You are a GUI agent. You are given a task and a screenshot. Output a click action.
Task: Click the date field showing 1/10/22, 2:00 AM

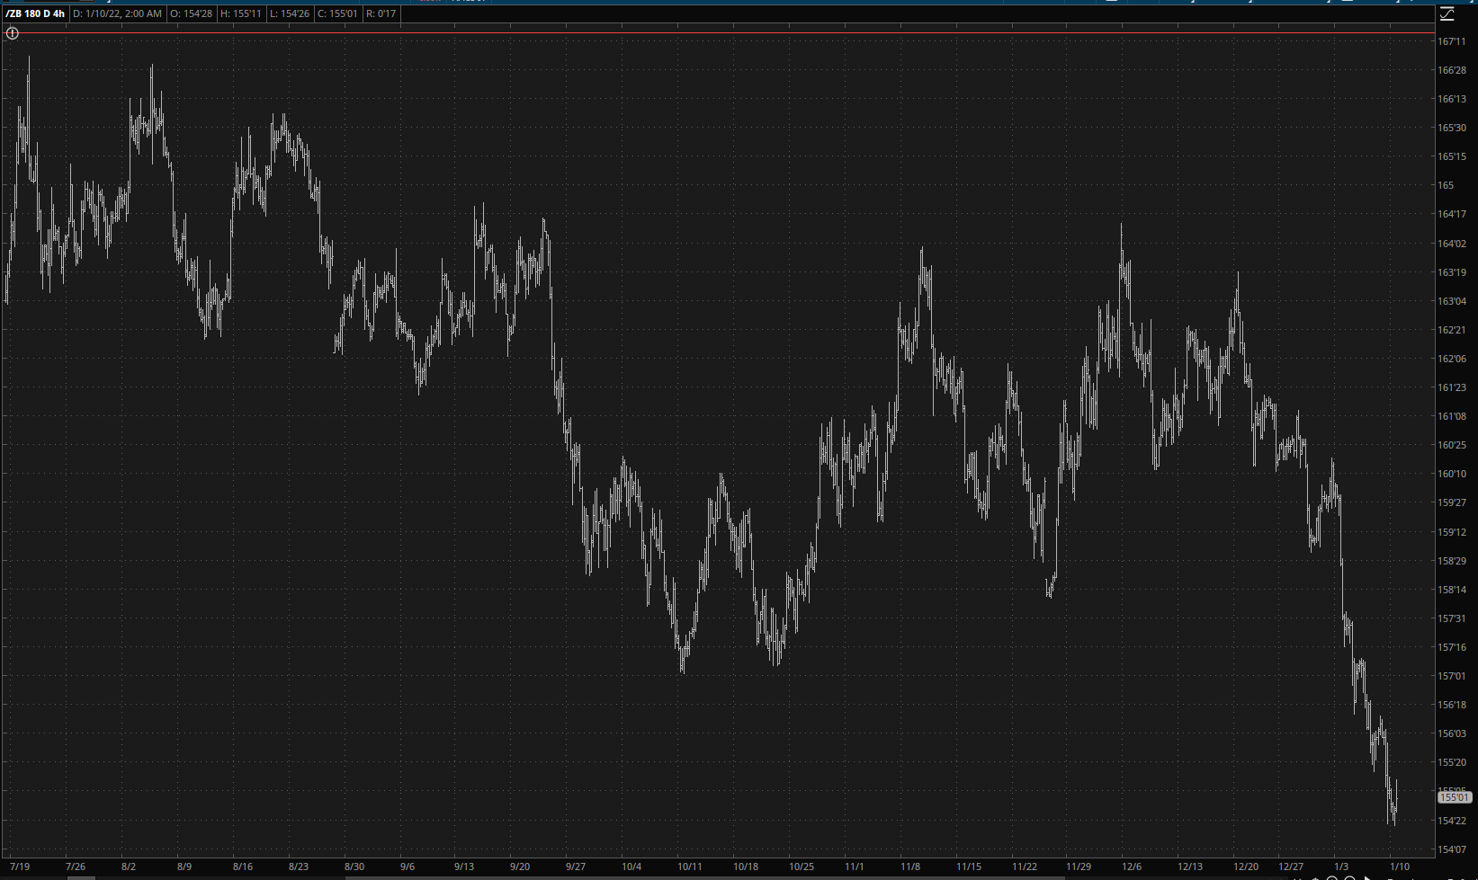click(117, 13)
